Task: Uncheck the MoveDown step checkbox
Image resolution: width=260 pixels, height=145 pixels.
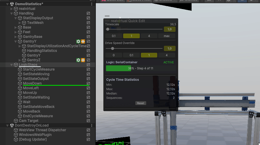Action: 88,83
